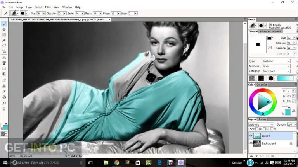Pick the Magic Wand tool
Screen dimensions: 298x167
coord(4,40)
